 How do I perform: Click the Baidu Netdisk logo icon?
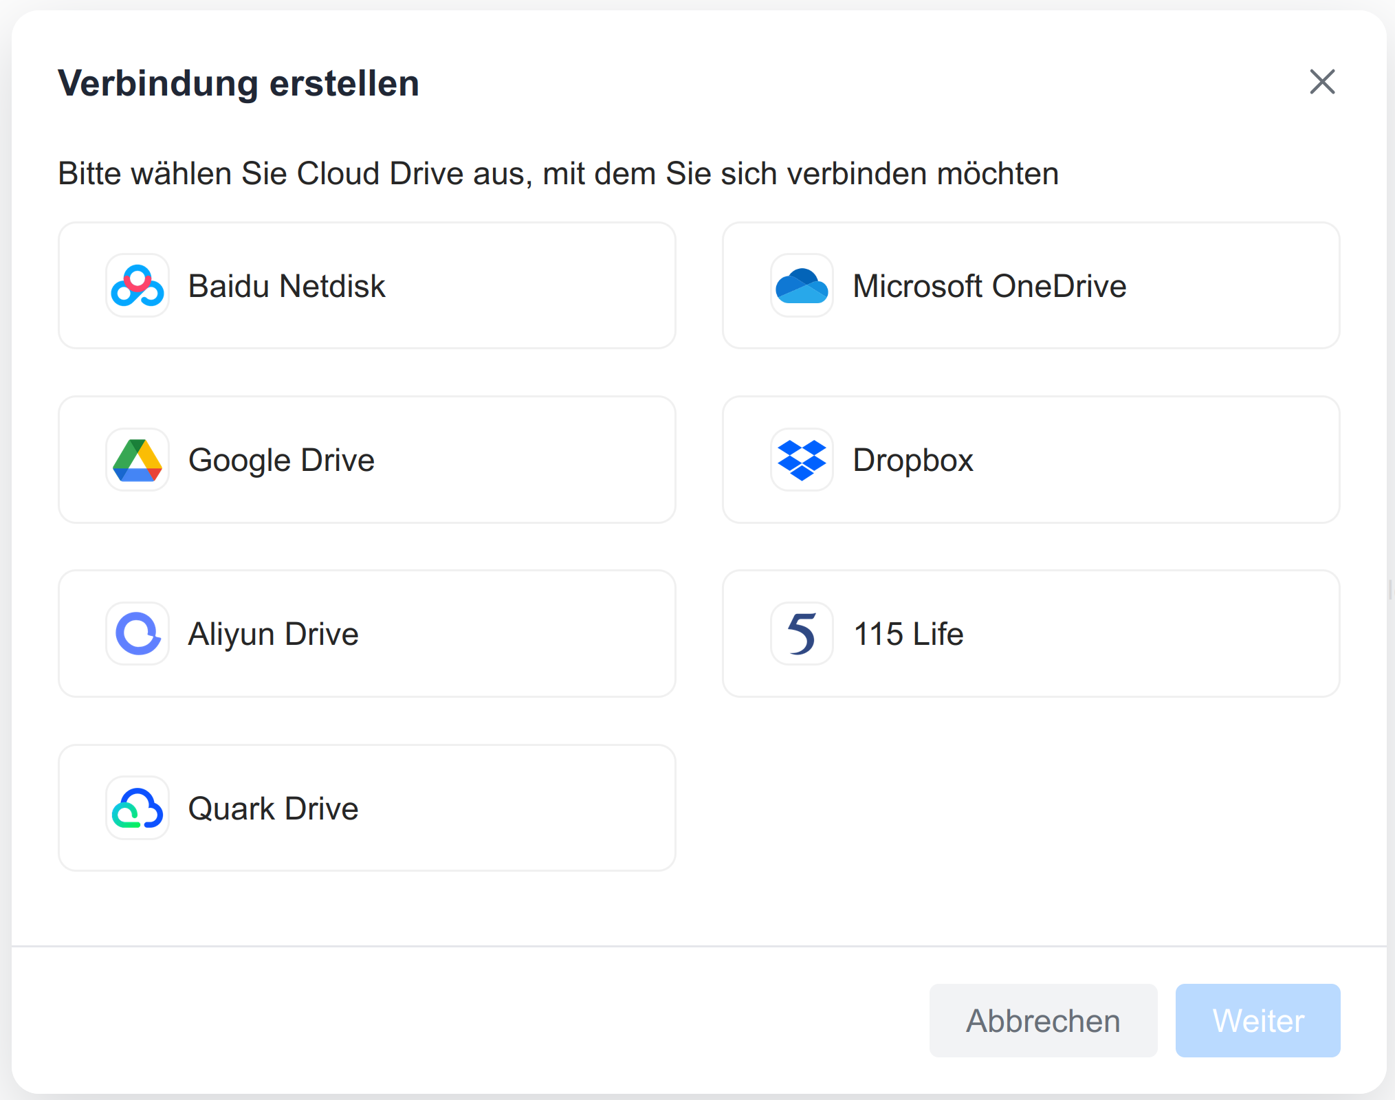[138, 285]
